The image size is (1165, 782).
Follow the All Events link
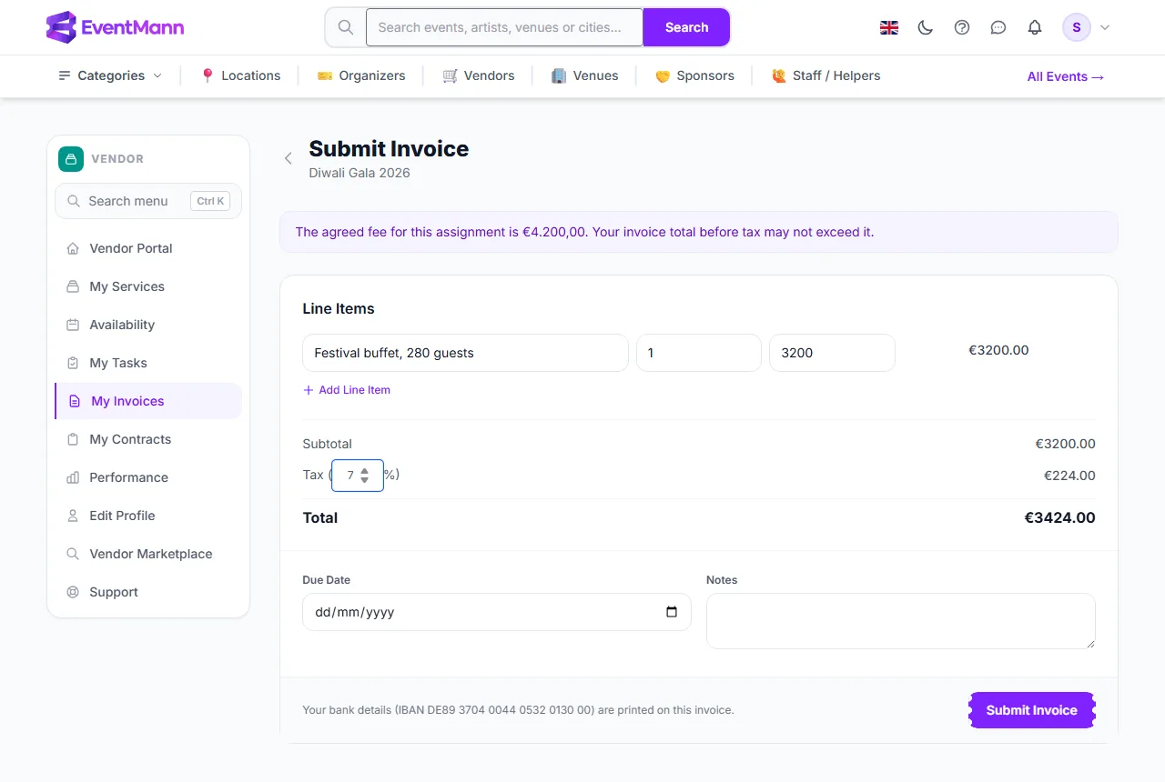pyautogui.click(x=1066, y=76)
